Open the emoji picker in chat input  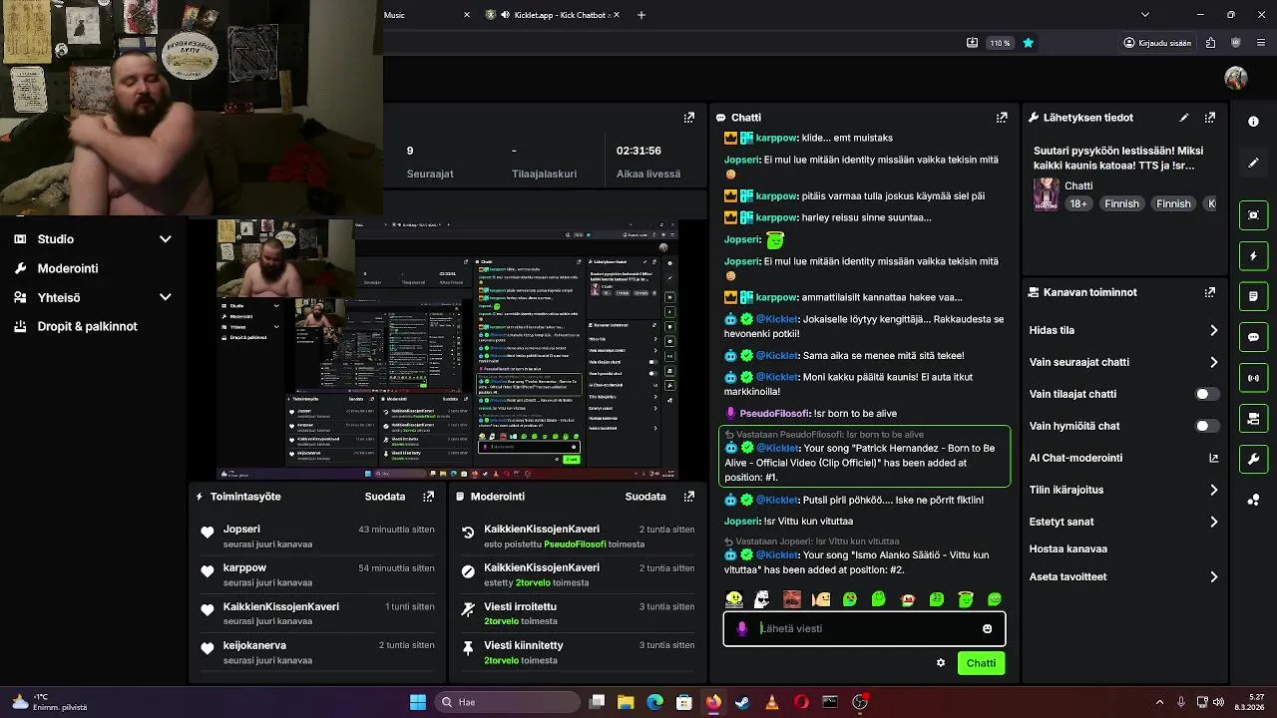[988, 628]
